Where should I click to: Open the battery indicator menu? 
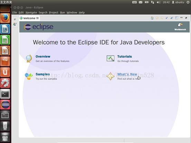tap(147, 2)
